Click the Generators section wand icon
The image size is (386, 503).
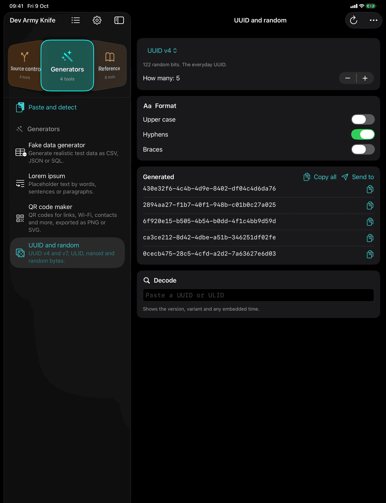(20, 129)
